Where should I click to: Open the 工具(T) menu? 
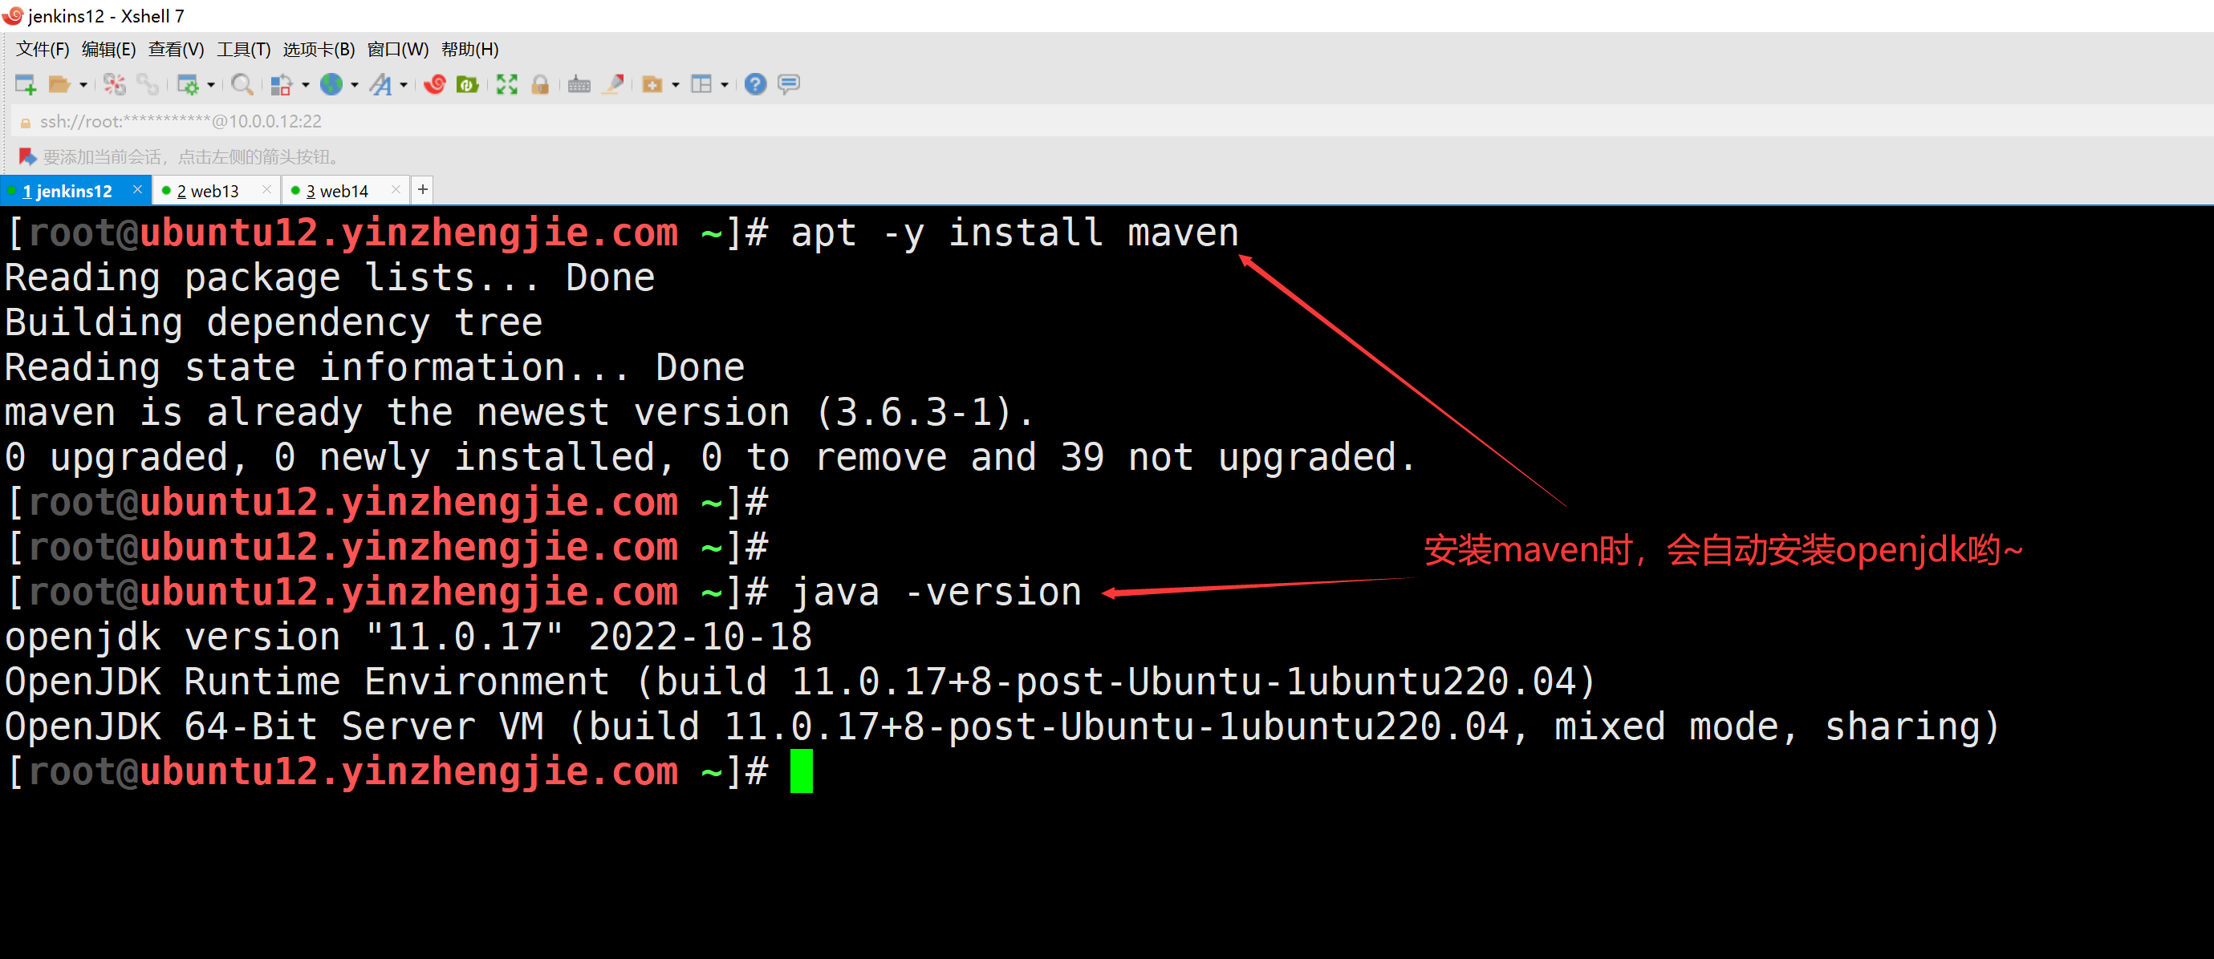coord(243,49)
